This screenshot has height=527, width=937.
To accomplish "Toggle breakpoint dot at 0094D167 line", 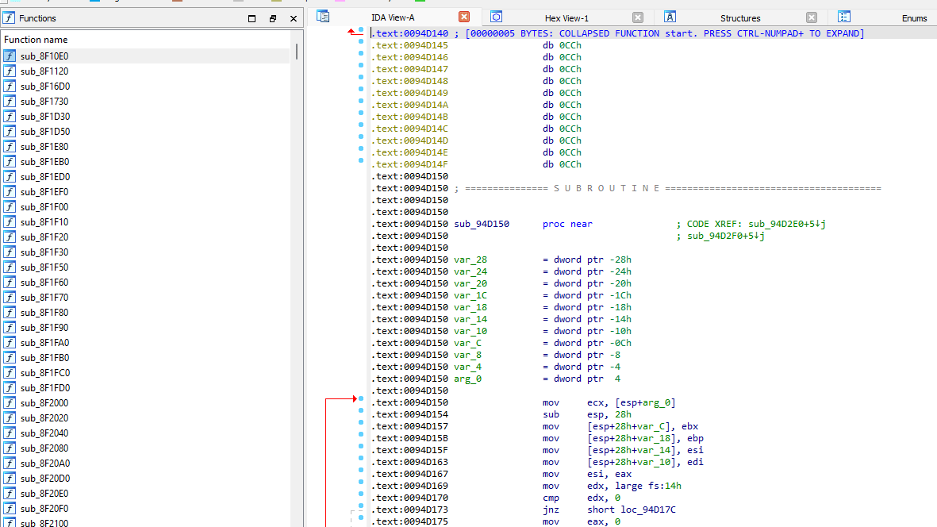I will 361,470.
